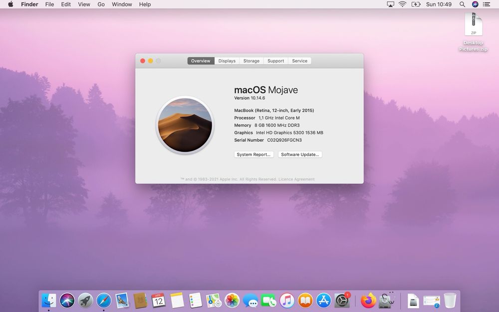499x312 pixels.
Task: Open Safari web document stack in Dock
Action: [x=432, y=301]
